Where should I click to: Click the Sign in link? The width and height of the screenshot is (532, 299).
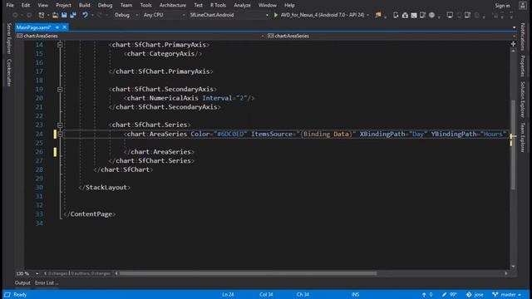pyautogui.click(x=502, y=6)
